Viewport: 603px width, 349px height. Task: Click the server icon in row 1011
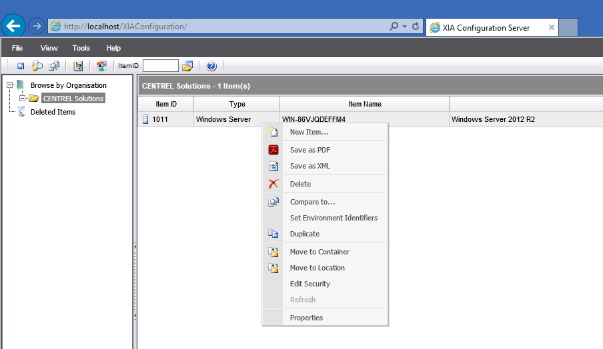[x=145, y=119]
